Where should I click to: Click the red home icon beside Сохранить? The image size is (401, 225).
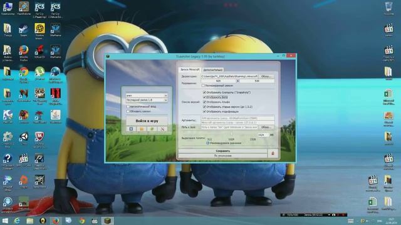click(x=273, y=153)
